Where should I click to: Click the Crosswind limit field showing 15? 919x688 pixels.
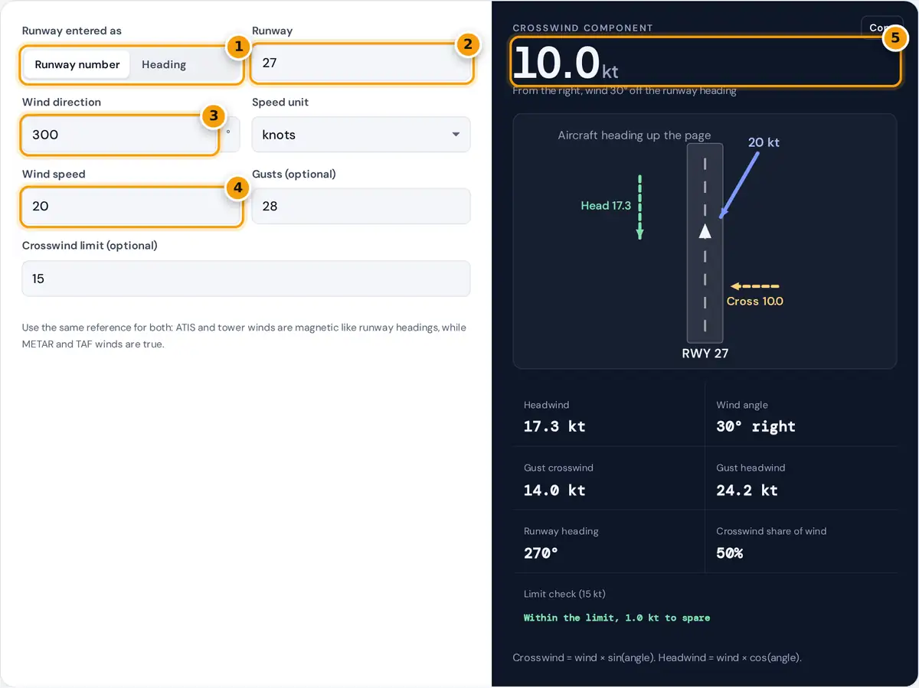246,279
